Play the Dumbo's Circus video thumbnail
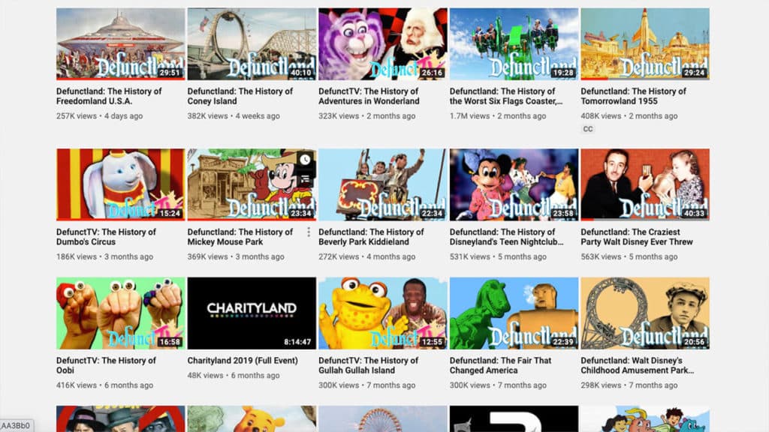 120,184
